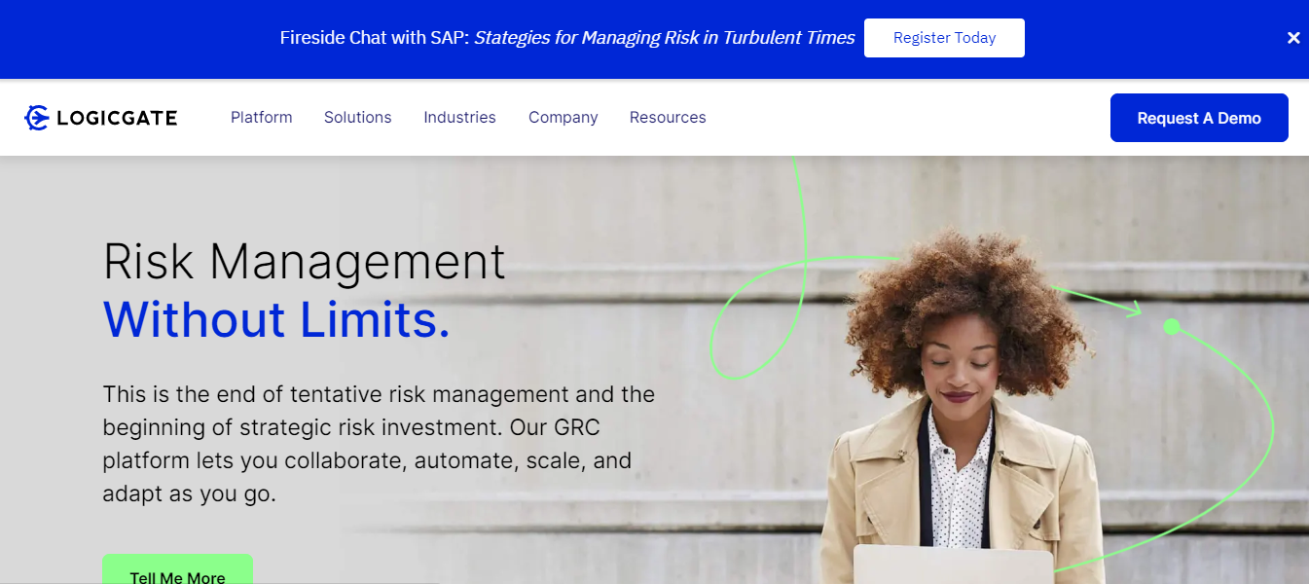
Task: Click the Risk Management heading line
Action: click(305, 261)
